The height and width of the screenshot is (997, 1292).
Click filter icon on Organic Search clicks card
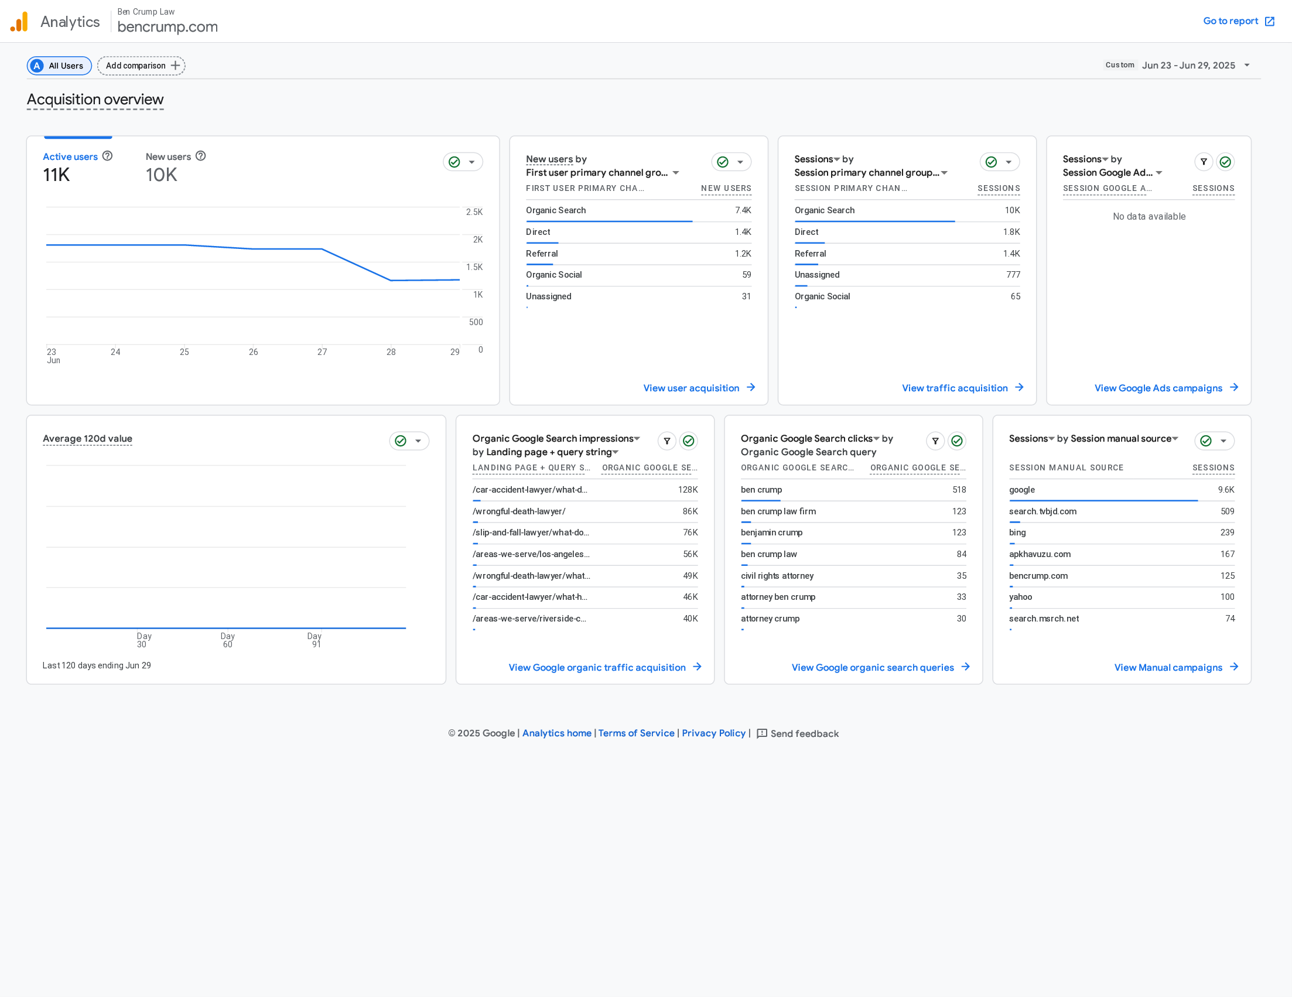click(935, 441)
